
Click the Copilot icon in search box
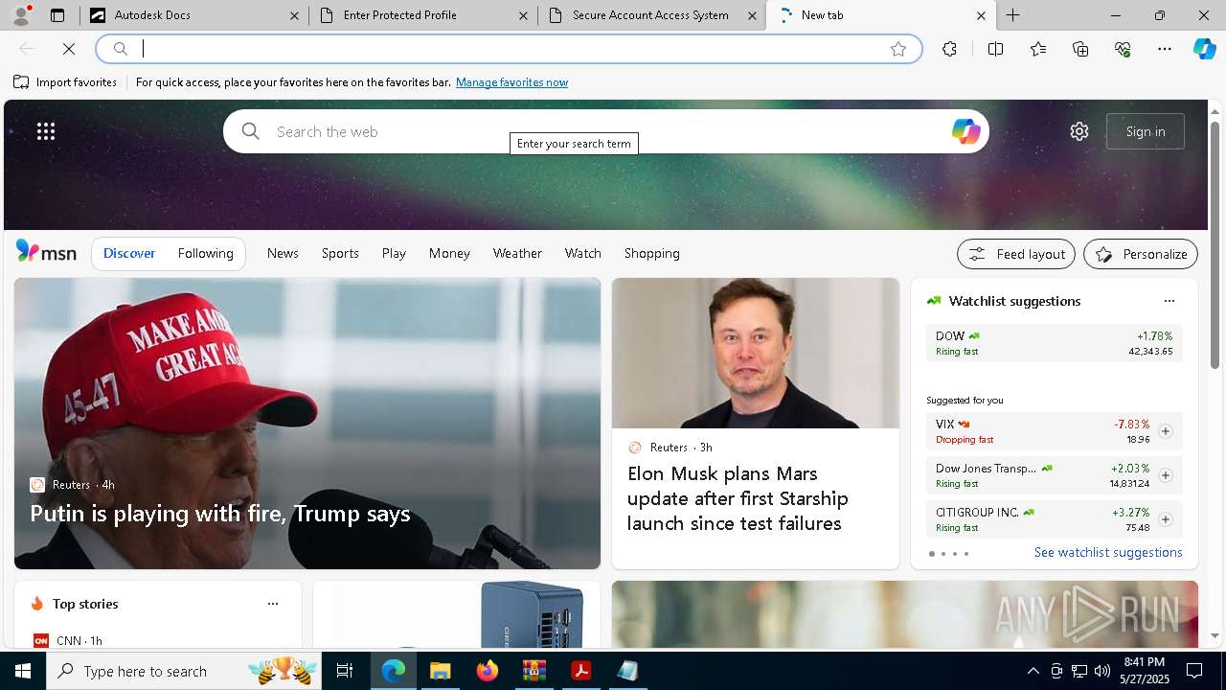965,131
